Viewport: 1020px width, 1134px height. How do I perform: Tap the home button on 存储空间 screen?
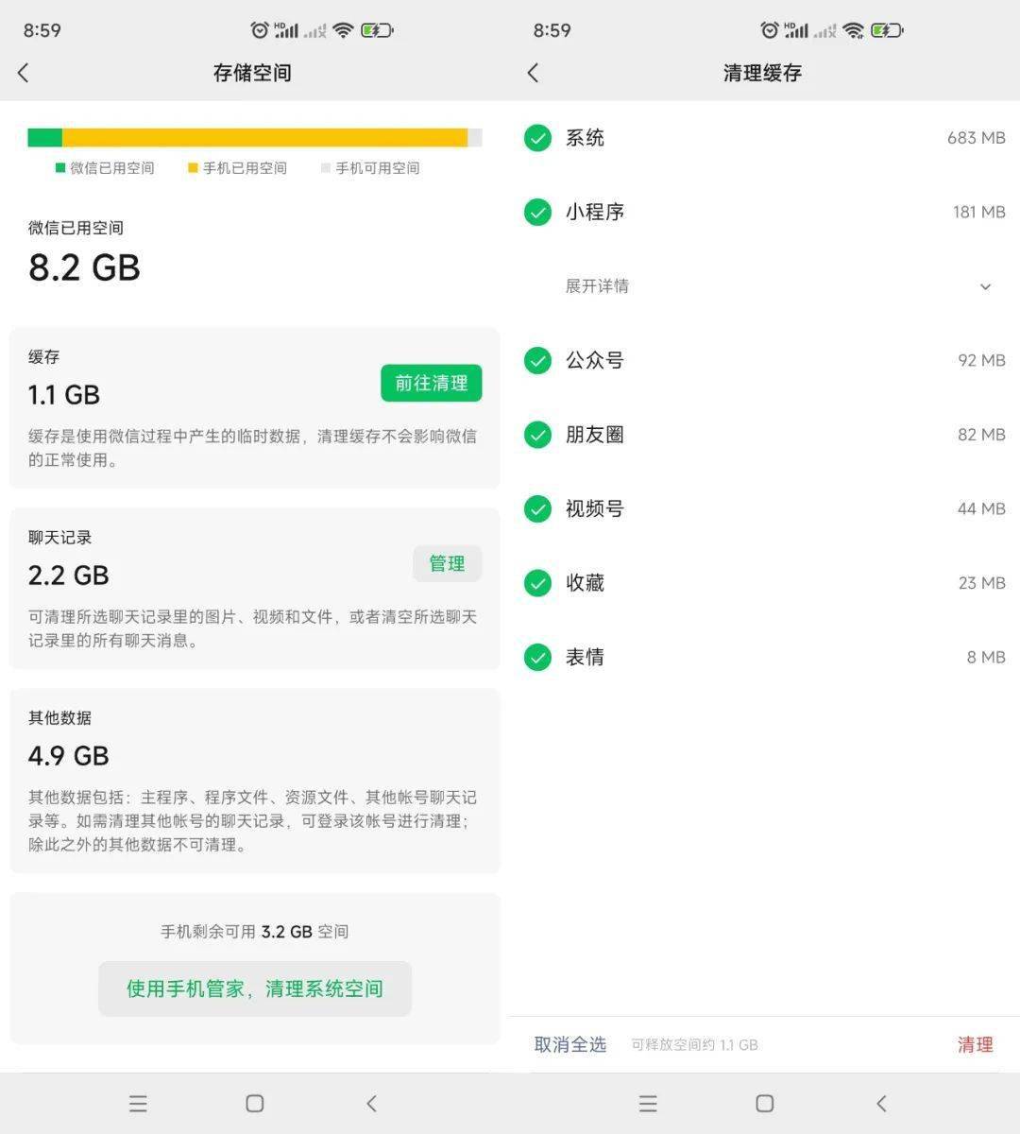point(255,1103)
